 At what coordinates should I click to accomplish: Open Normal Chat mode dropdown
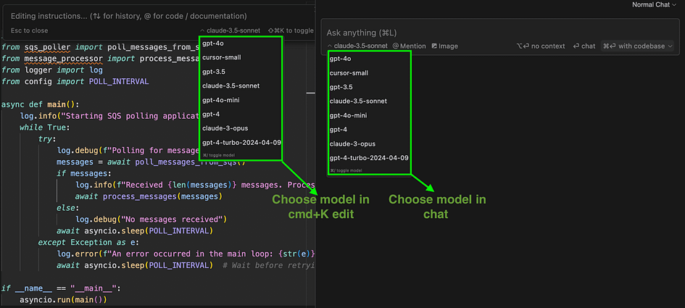click(654, 5)
